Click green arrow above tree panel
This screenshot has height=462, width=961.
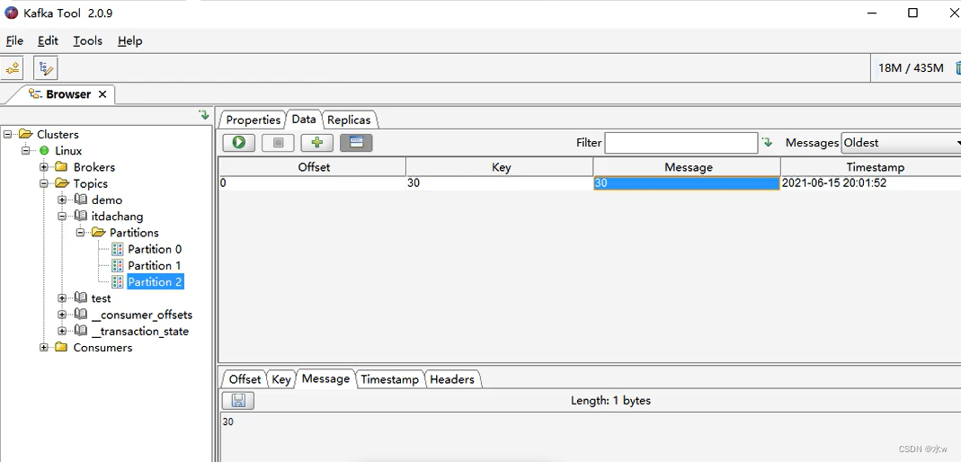[x=204, y=114]
